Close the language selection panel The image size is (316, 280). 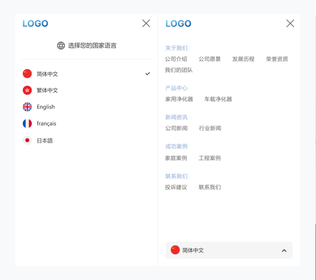146,24
